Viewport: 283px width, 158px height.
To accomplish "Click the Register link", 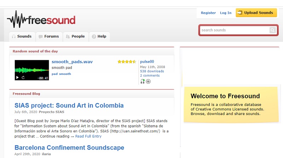I will (x=208, y=13).
